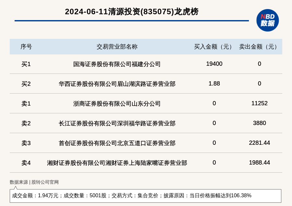Click 湘财证券上海陆家嘴证券营业部 name cell
The image size is (292, 206).
tap(117, 163)
